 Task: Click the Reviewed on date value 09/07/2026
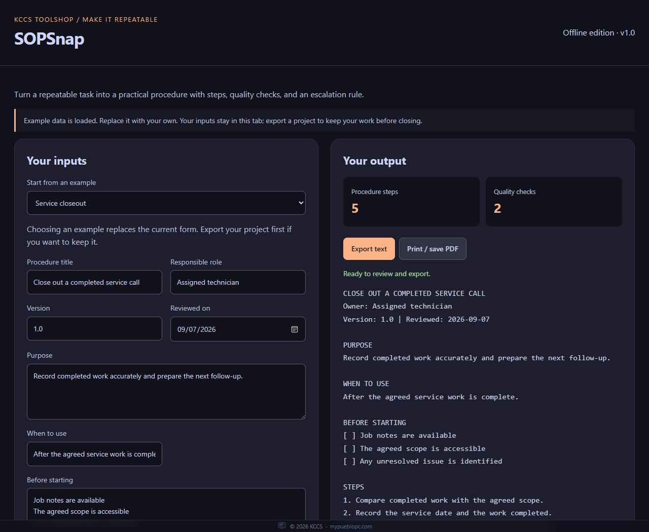[x=197, y=329]
